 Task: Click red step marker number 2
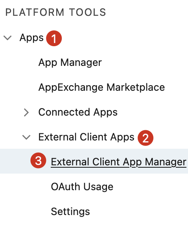tap(146, 138)
